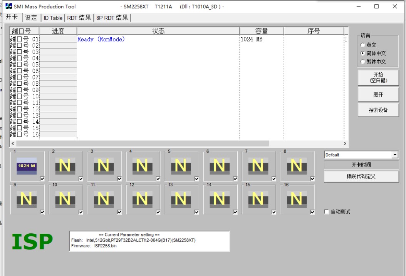This screenshot has width=406, height=276.
Task: Uncheck the port 1 checkbox
Action: click(42, 179)
